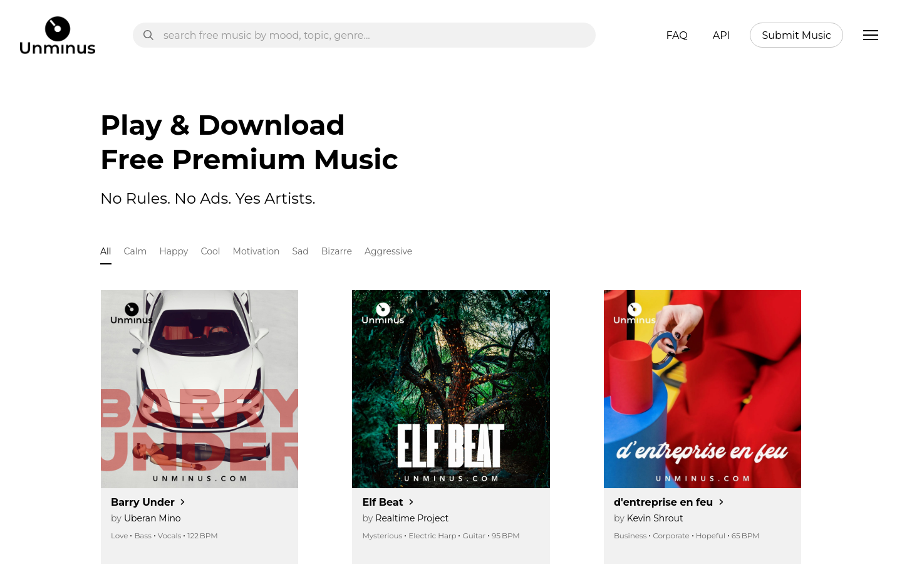Image resolution: width=902 pixels, height=564 pixels.
Task: Choose the Bizarre mood filter
Action: coord(336,251)
